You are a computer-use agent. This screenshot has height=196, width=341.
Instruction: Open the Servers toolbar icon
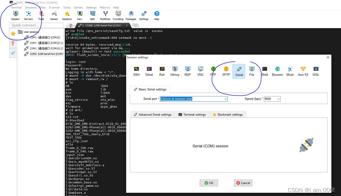[x=28, y=16]
